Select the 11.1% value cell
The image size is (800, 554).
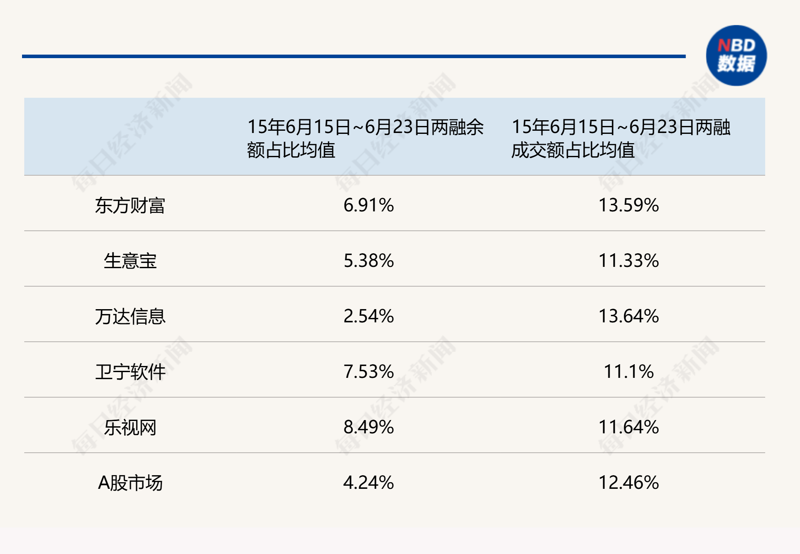[628, 372]
